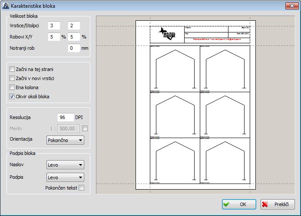Click the Resolucija DPI field
Viewport: 301px width, 216px height.
[66, 117]
